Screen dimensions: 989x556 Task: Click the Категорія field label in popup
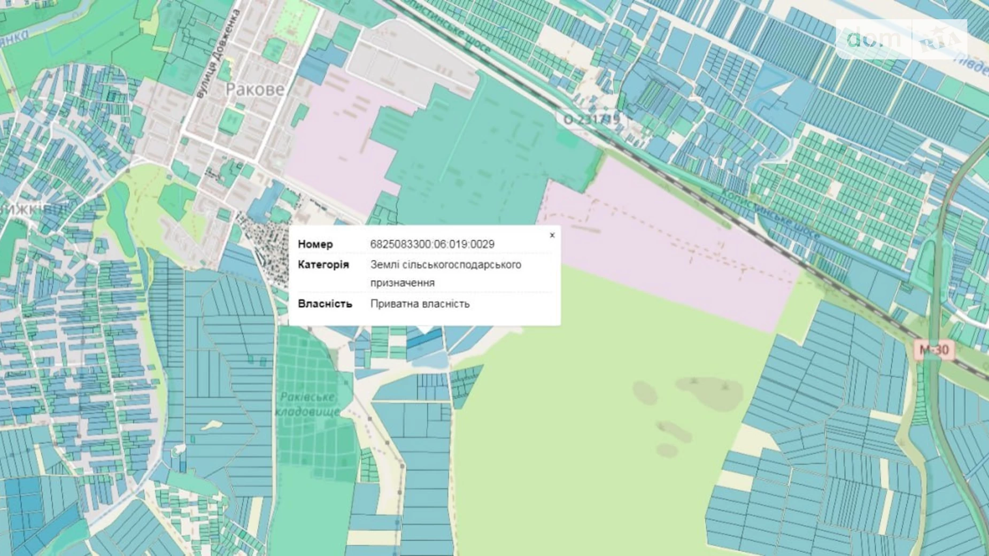[323, 265]
